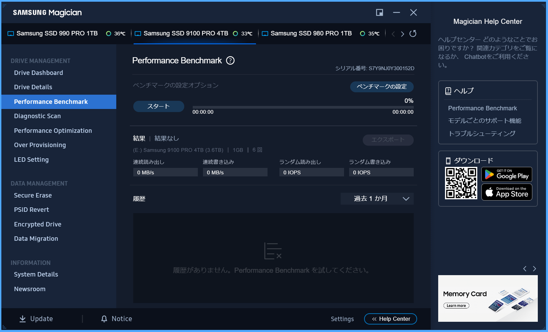Open the 過去 1 か月 history period dropdown
The image size is (548, 332).
click(377, 199)
